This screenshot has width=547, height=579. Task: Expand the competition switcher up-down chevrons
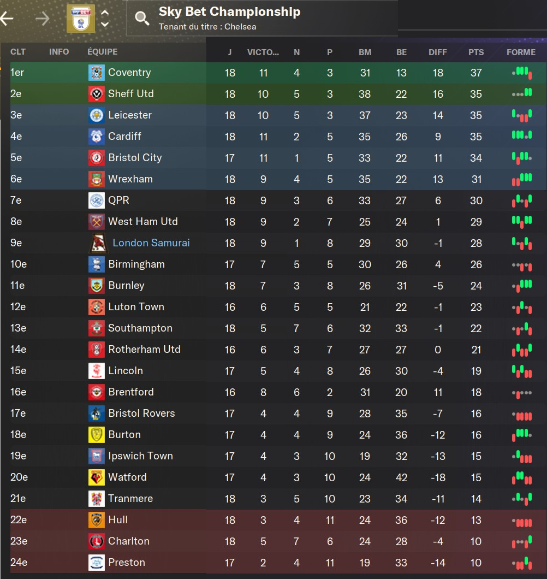click(x=105, y=19)
